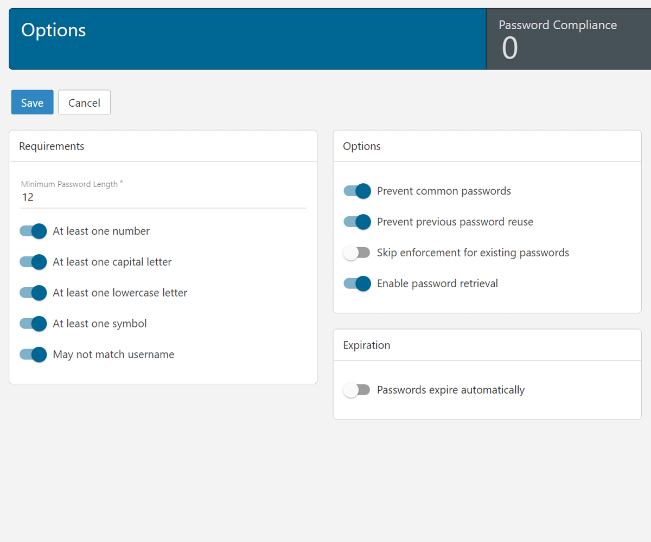Open the Password Compliance tile
651x542 pixels.
tap(569, 39)
